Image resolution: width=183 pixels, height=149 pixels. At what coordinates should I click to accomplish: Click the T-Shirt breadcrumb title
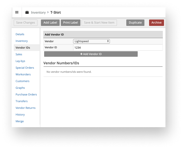[56, 13]
